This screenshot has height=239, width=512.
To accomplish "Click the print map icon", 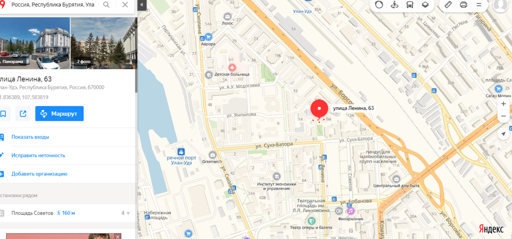I will 463,5.
